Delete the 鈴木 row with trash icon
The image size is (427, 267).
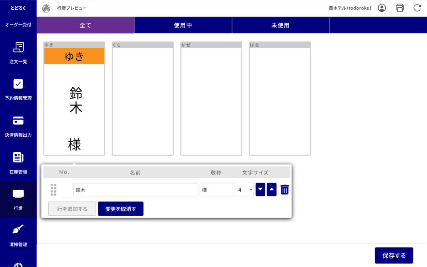[x=284, y=190]
